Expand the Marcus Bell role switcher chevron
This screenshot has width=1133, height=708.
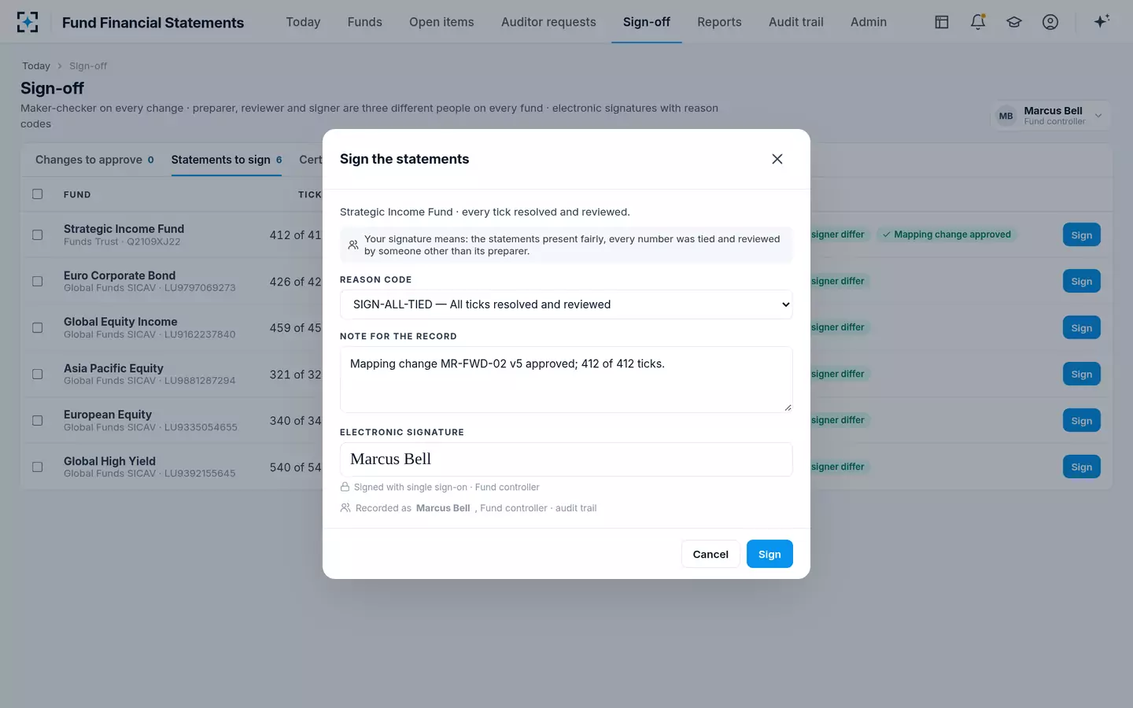click(x=1098, y=116)
